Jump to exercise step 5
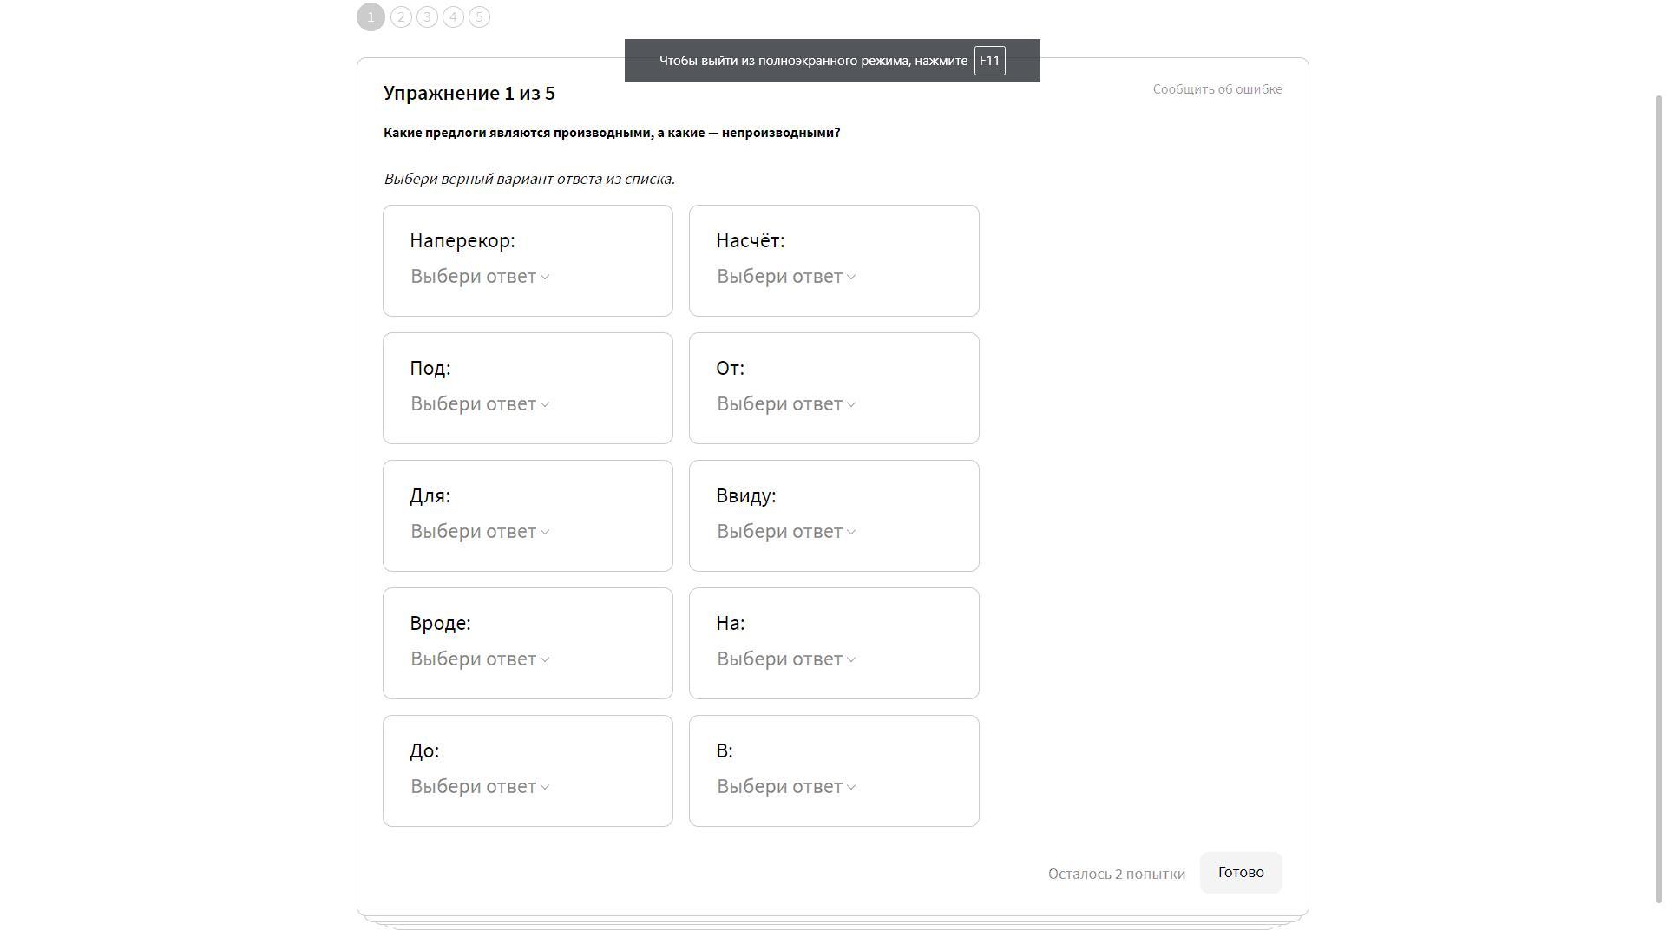 pyautogui.click(x=479, y=17)
